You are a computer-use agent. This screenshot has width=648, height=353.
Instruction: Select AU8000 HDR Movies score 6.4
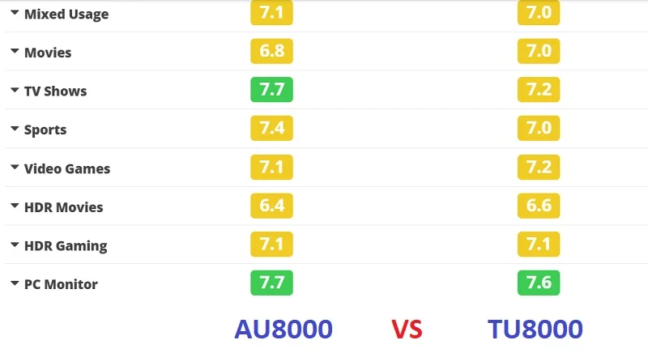271,206
